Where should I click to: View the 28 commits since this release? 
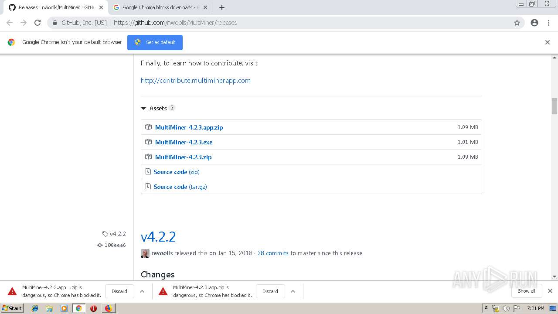[273, 253]
